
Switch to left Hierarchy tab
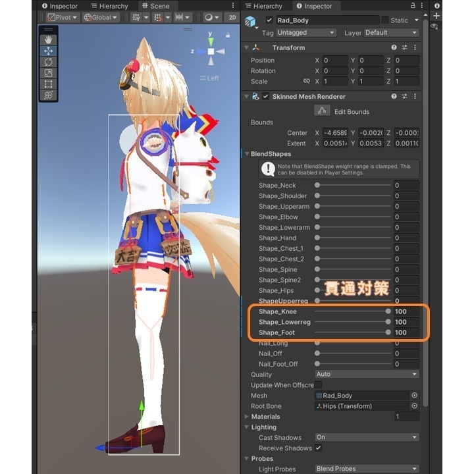[110, 6]
